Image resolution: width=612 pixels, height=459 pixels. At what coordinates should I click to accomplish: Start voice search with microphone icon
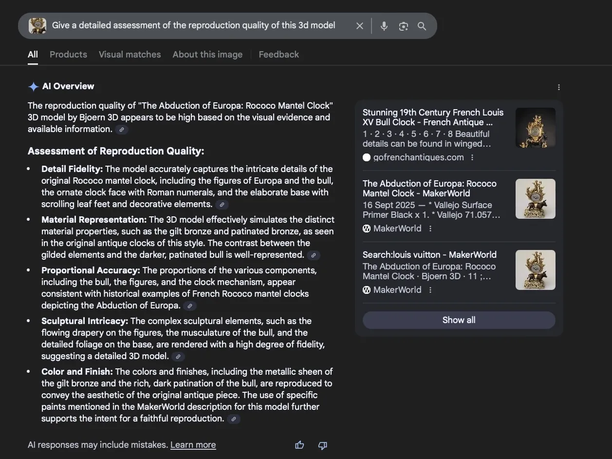pos(384,26)
